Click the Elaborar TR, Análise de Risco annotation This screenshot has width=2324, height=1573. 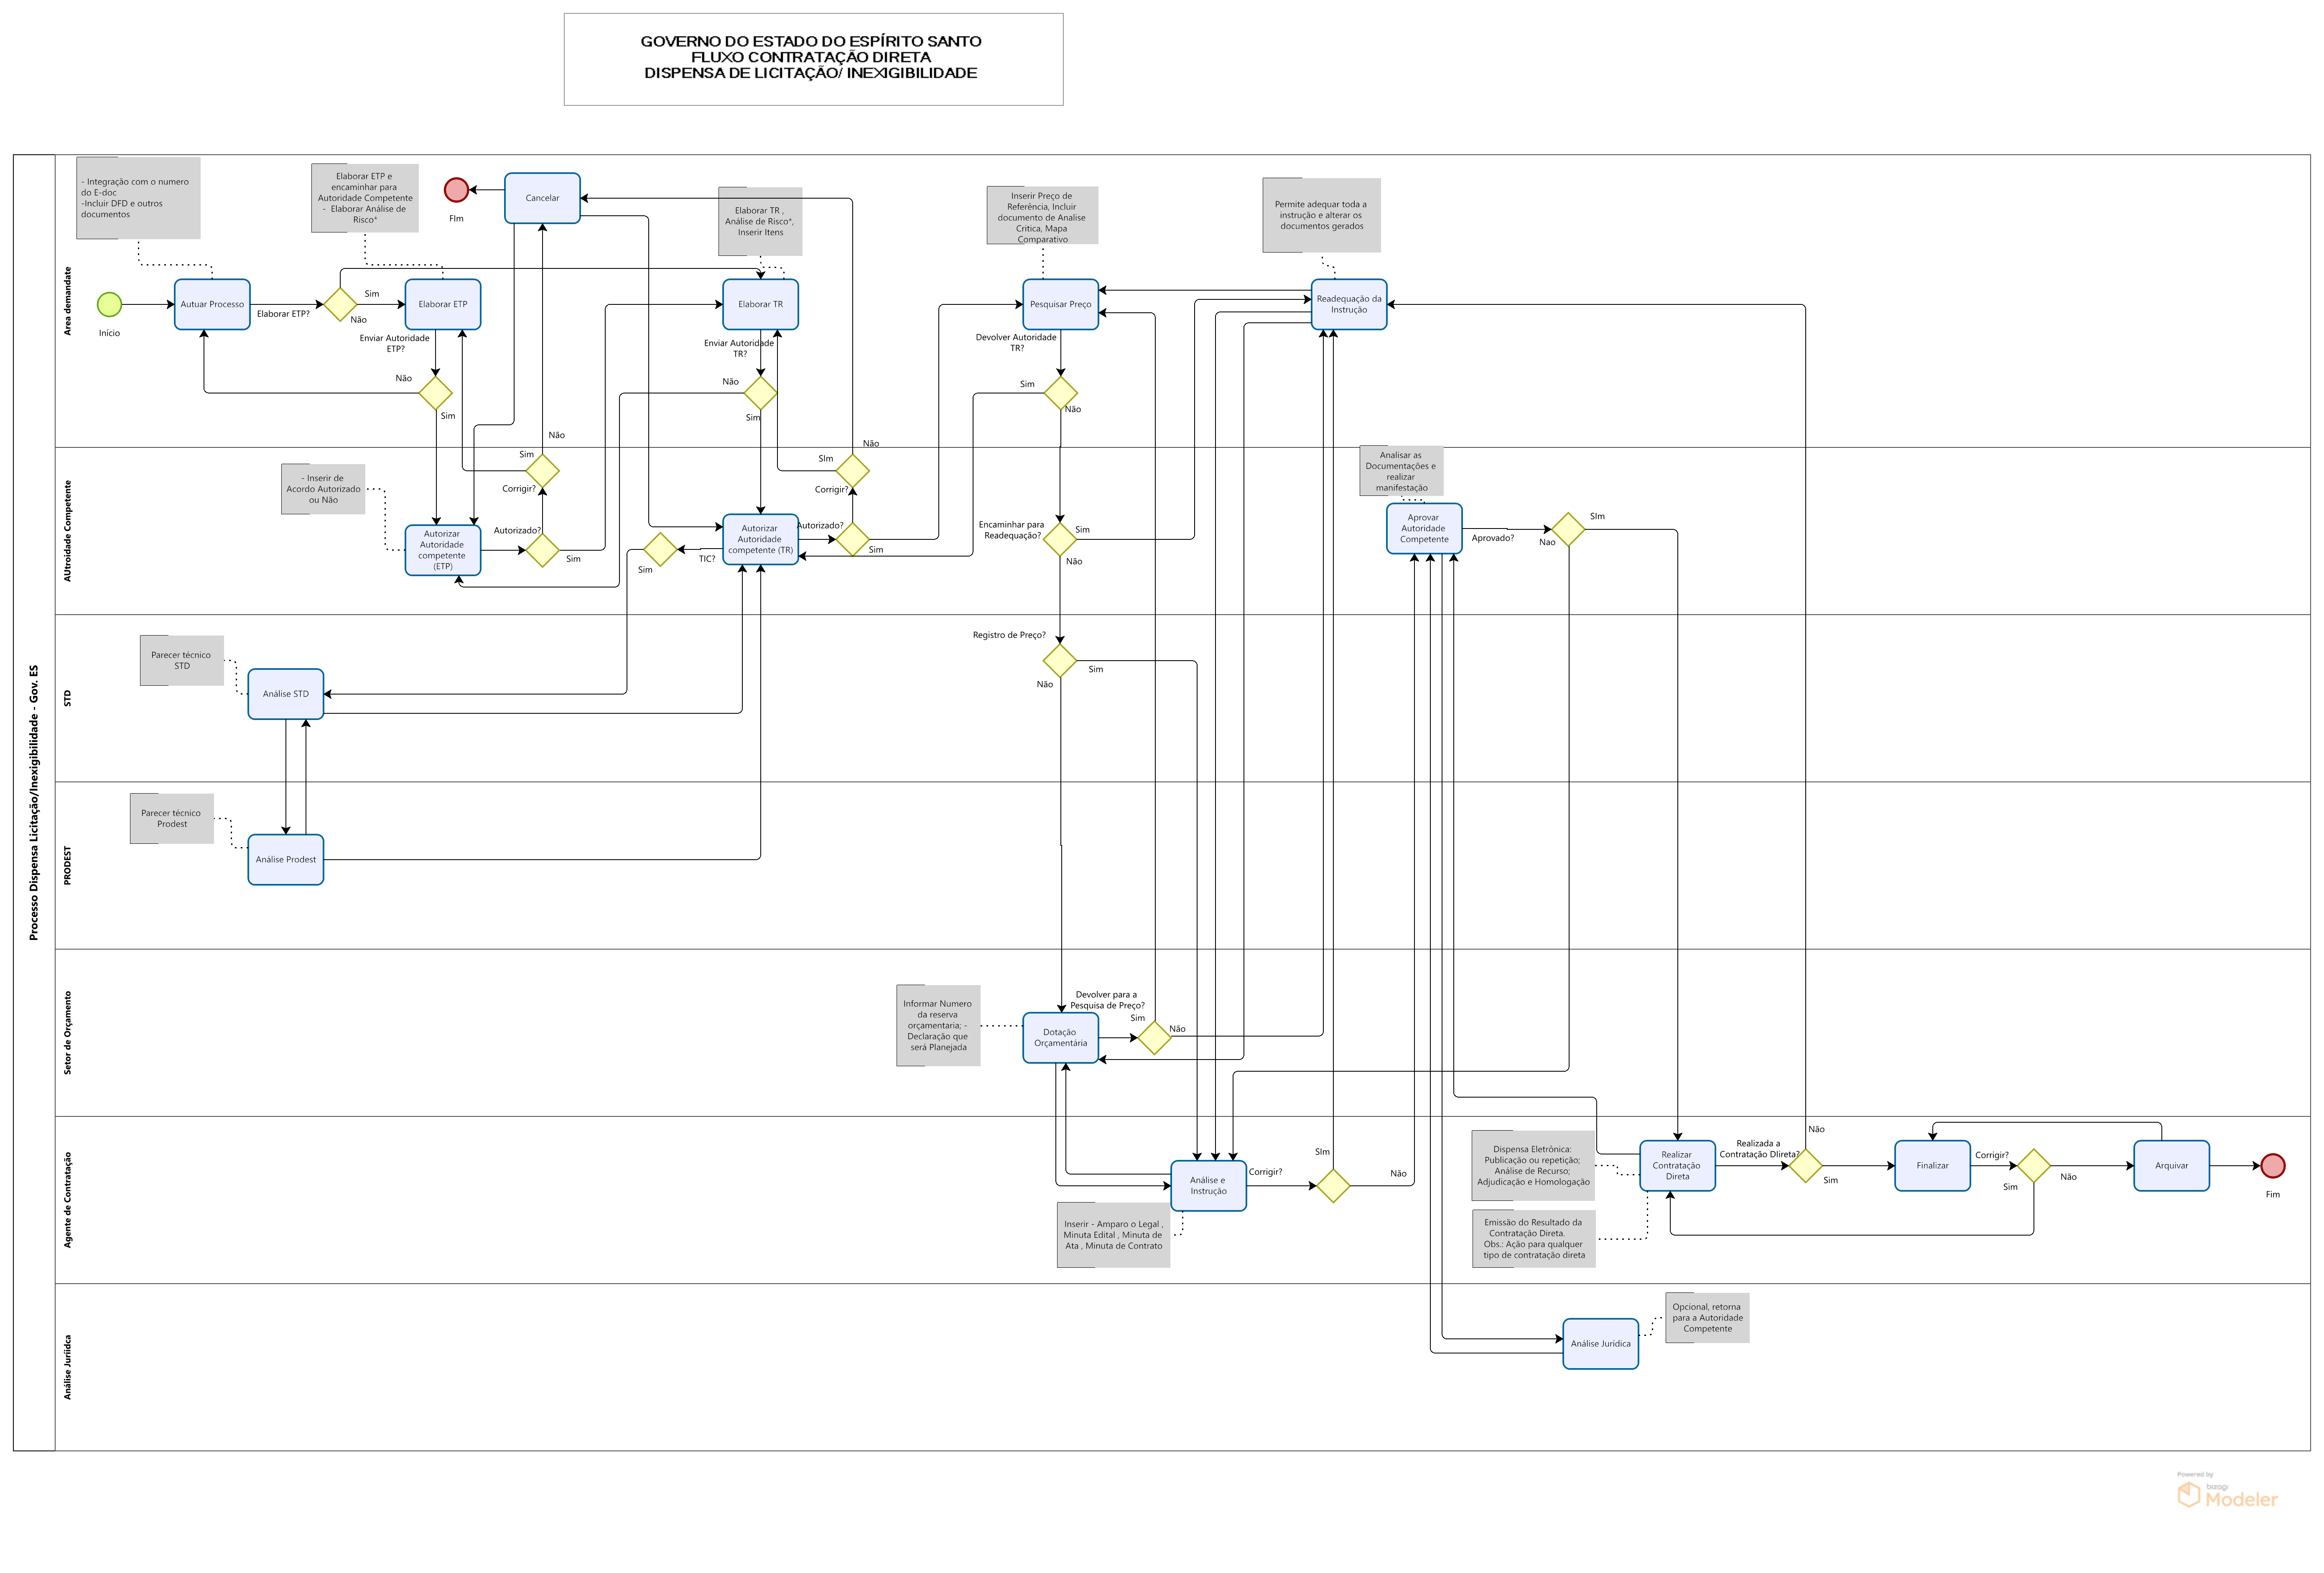[x=760, y=221]
